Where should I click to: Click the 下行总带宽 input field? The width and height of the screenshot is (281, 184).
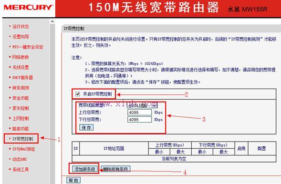140,120
